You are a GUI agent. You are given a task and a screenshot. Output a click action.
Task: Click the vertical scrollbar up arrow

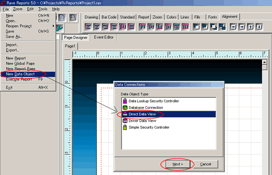pyautogui.click(x=264, y=62)
